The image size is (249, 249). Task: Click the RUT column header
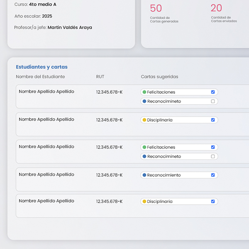coord(100,77)
